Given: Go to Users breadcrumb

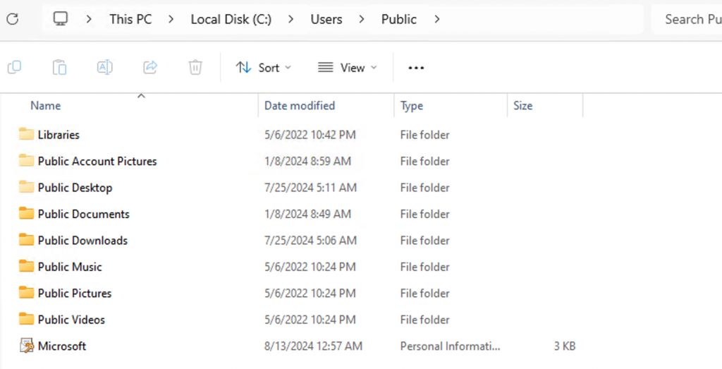Looking at the screenshot, I should [x=326, y=19].
